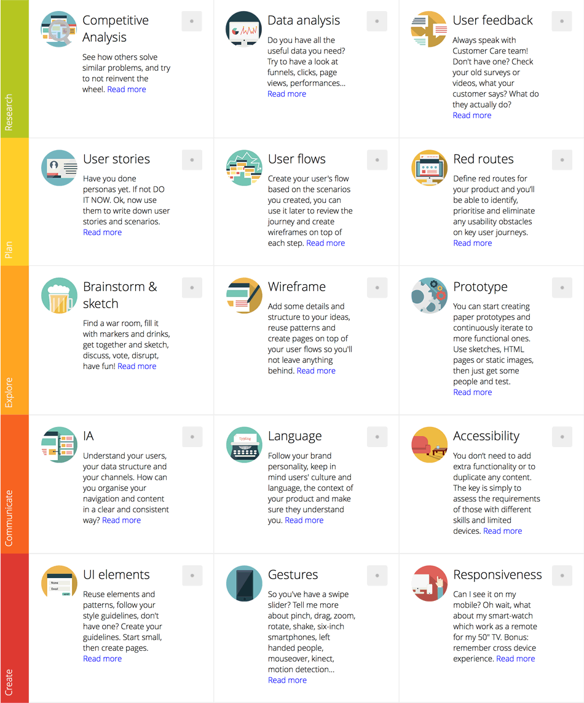Mark the Responsiveness card as done
Viewport: 584px width, 703px height.
[562, 575]
